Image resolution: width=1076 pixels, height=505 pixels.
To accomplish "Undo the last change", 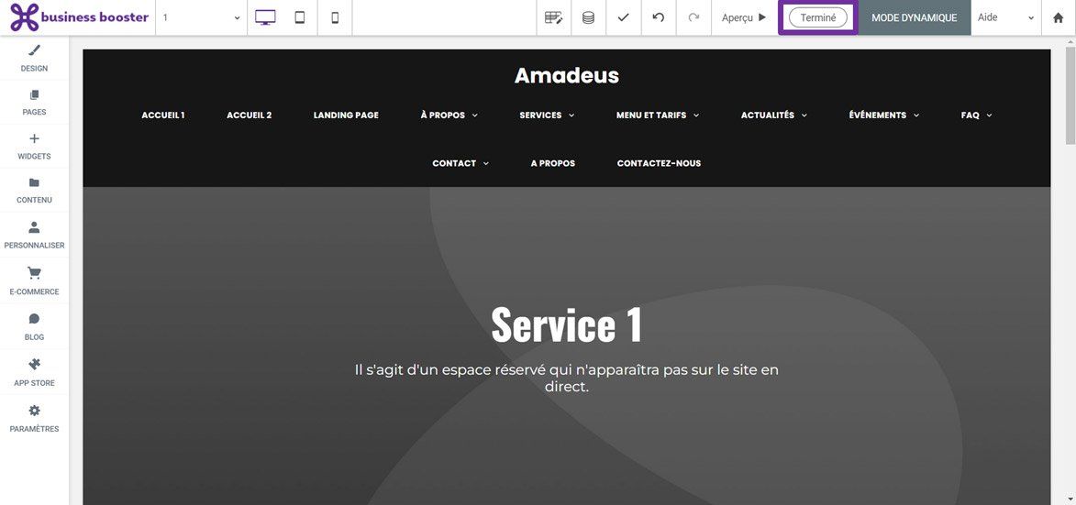I will (658, 17).
